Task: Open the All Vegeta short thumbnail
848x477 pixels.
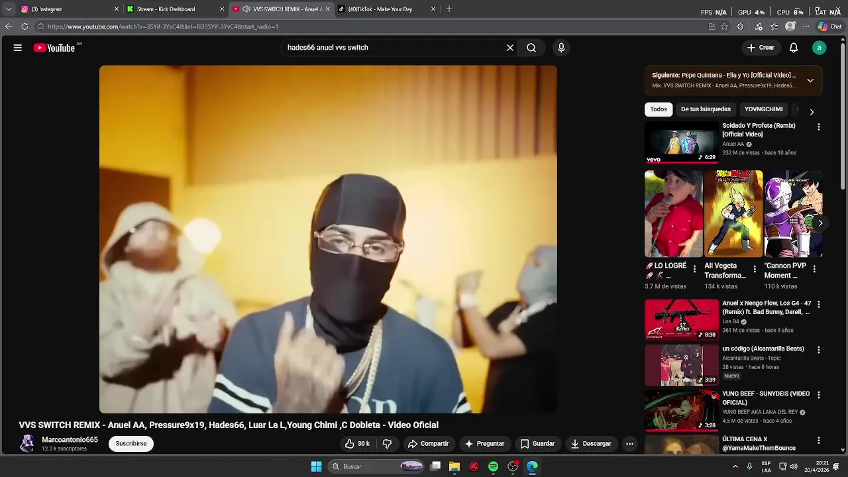Action: (x=733, y=214)
